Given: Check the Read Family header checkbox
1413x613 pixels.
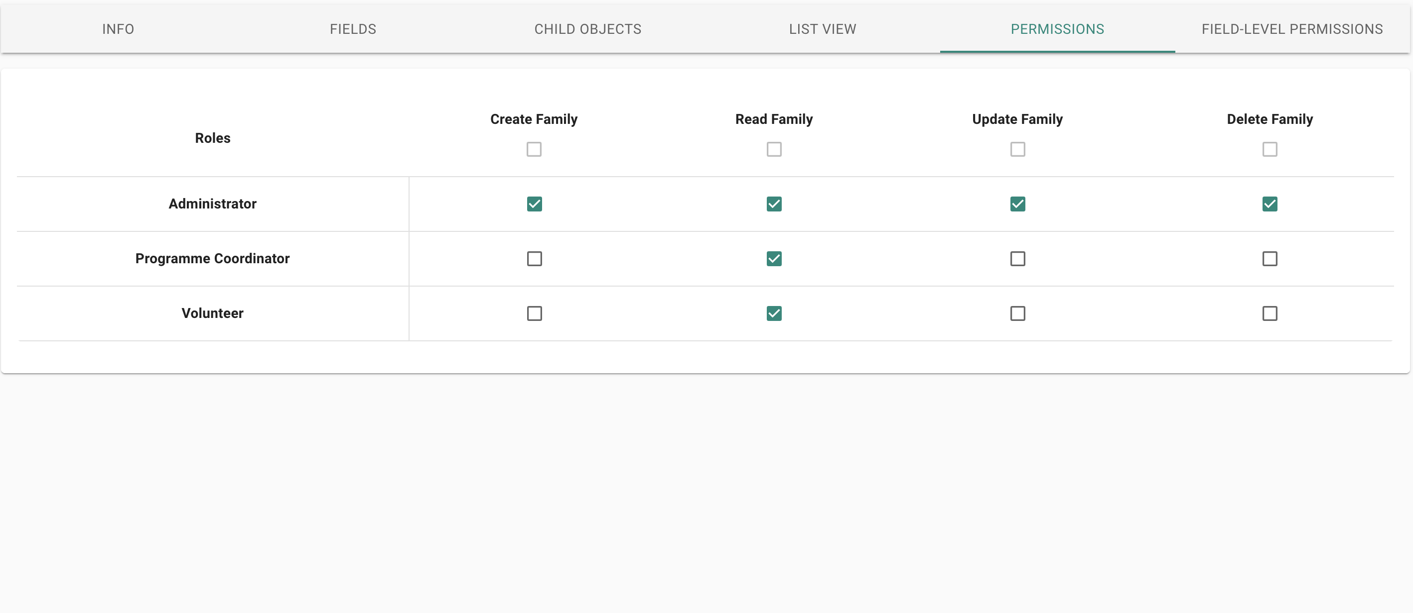Looking at the screenshot, I should click(x=774, y=149).
